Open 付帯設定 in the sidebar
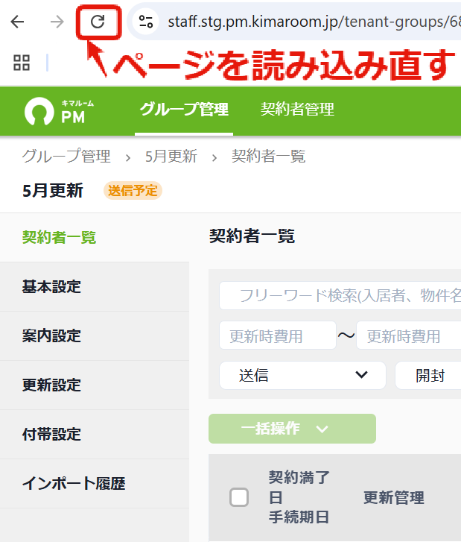The image size is (461, 542). coord(95,434)
